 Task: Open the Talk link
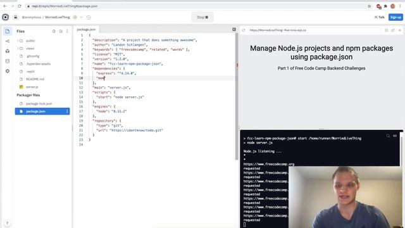379,17
